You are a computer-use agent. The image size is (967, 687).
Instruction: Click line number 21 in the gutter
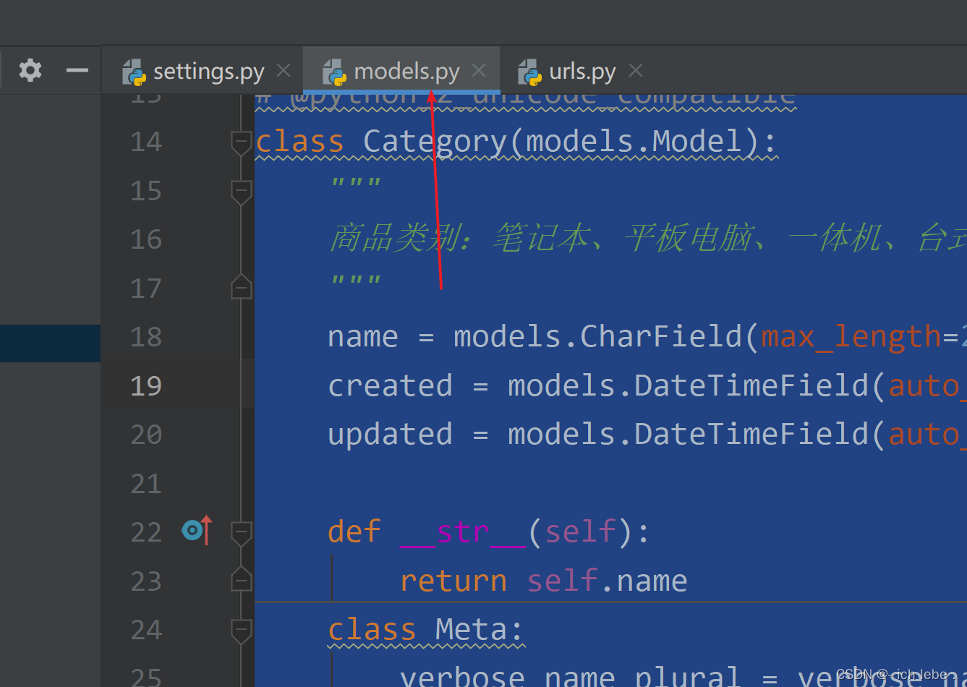pyautogui.click(x=146, y=484)
